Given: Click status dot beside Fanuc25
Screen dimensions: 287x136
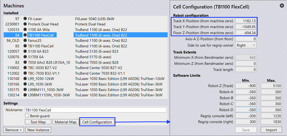Looking at the screenshot, I should pyautogui.click(x=25, y=40).
